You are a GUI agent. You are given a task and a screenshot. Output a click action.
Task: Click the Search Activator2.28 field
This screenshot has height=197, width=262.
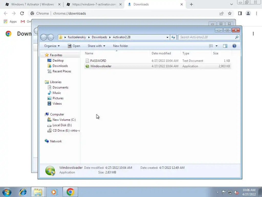(x=209, y=37)
